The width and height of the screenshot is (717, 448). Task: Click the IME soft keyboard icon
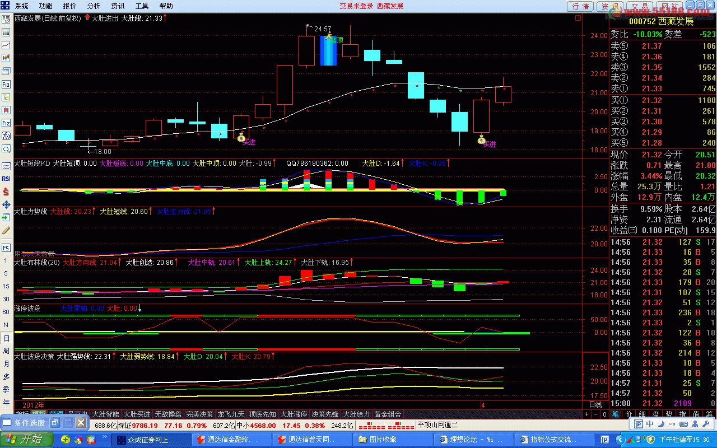pos(683,424)
